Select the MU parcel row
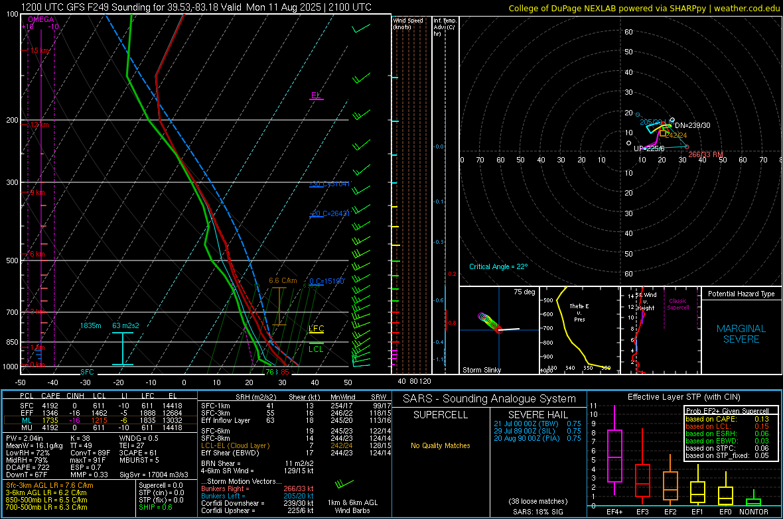The image size is (783, 519). click(100, 427)
